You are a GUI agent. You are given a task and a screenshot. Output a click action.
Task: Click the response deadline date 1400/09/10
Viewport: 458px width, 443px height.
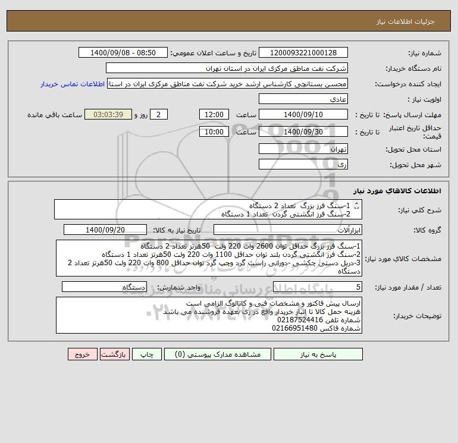pyautogui.click(x=303, y=115)
